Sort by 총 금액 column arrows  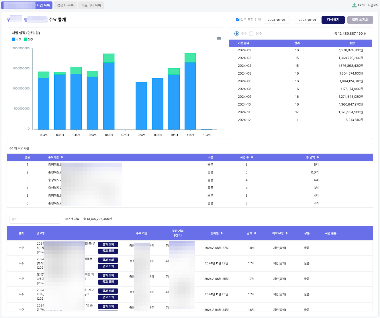pos(318,157)
